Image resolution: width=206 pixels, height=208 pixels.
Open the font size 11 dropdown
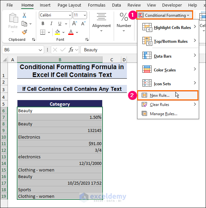[85, 15]
